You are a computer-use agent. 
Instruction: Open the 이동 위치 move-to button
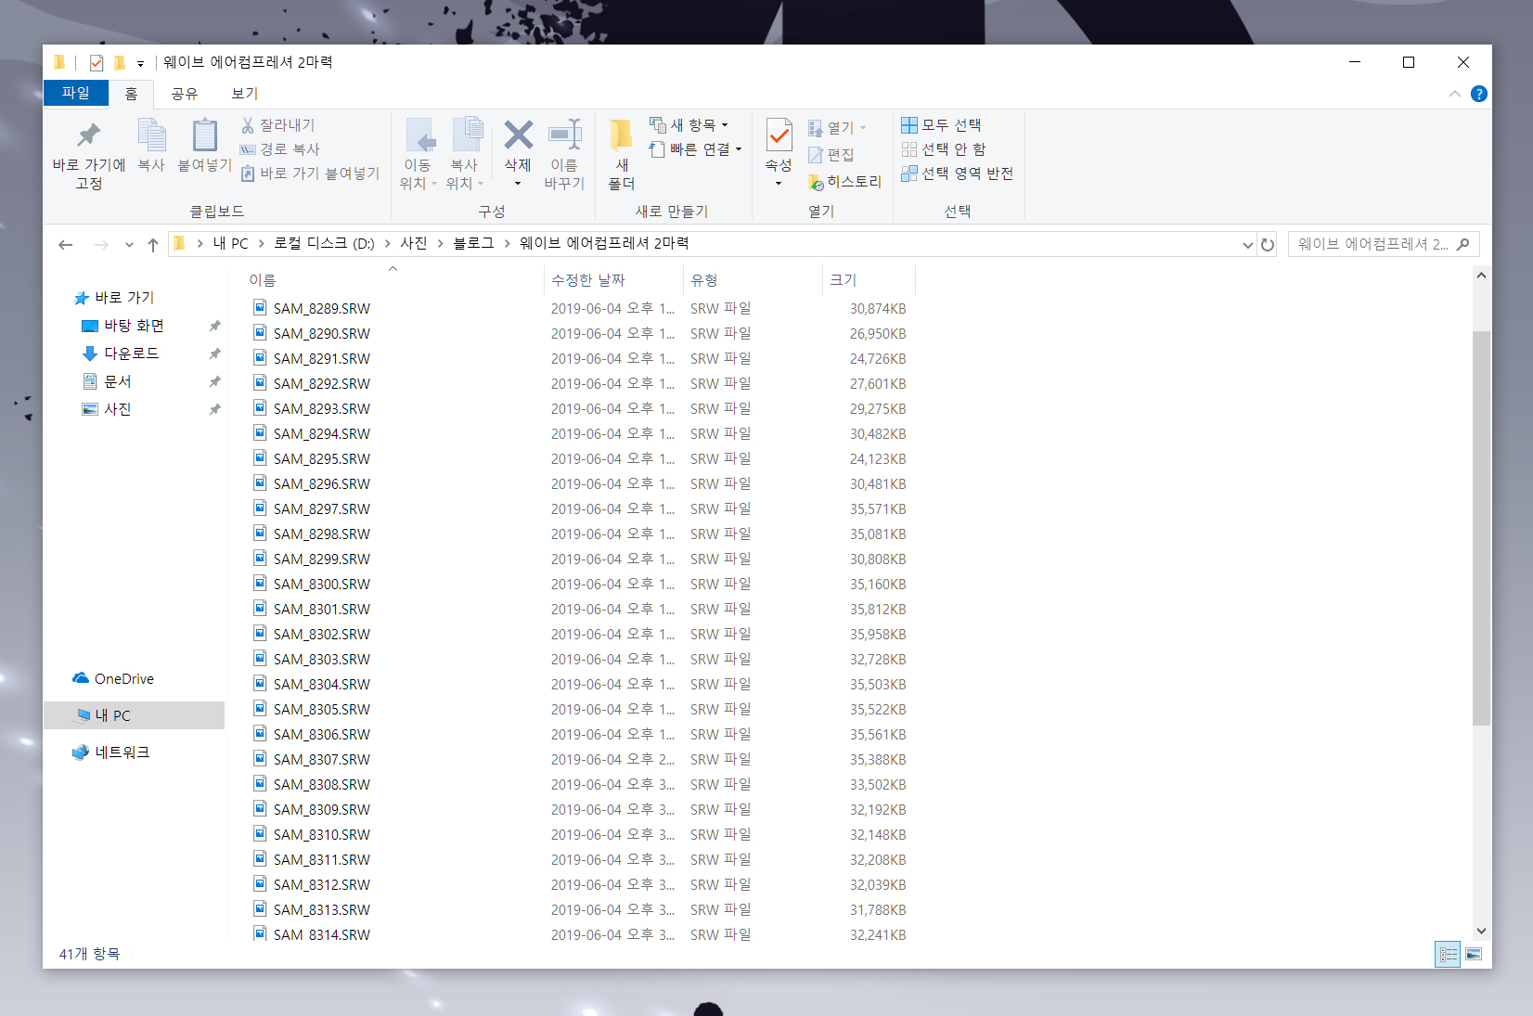(x=418, y=154)
